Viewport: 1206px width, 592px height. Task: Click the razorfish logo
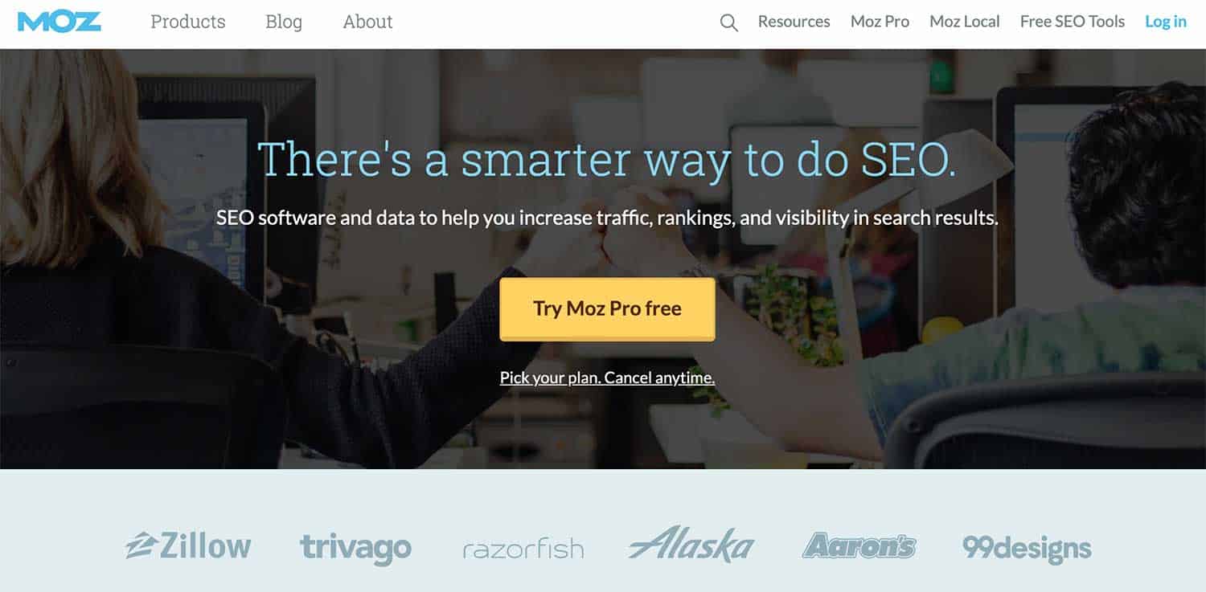click(523, 549)
